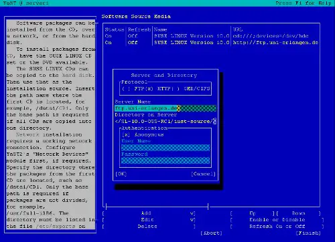Click the YaST @ server1 title text
This screenshot has width=335, height=242.
click(25, 3)
